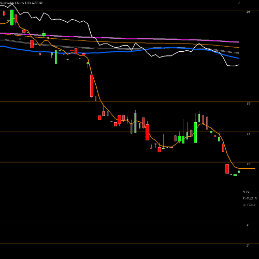Screen dimensions: 259x259
Task: Click the '25' price axis label
Action: (x=248, y=12)
